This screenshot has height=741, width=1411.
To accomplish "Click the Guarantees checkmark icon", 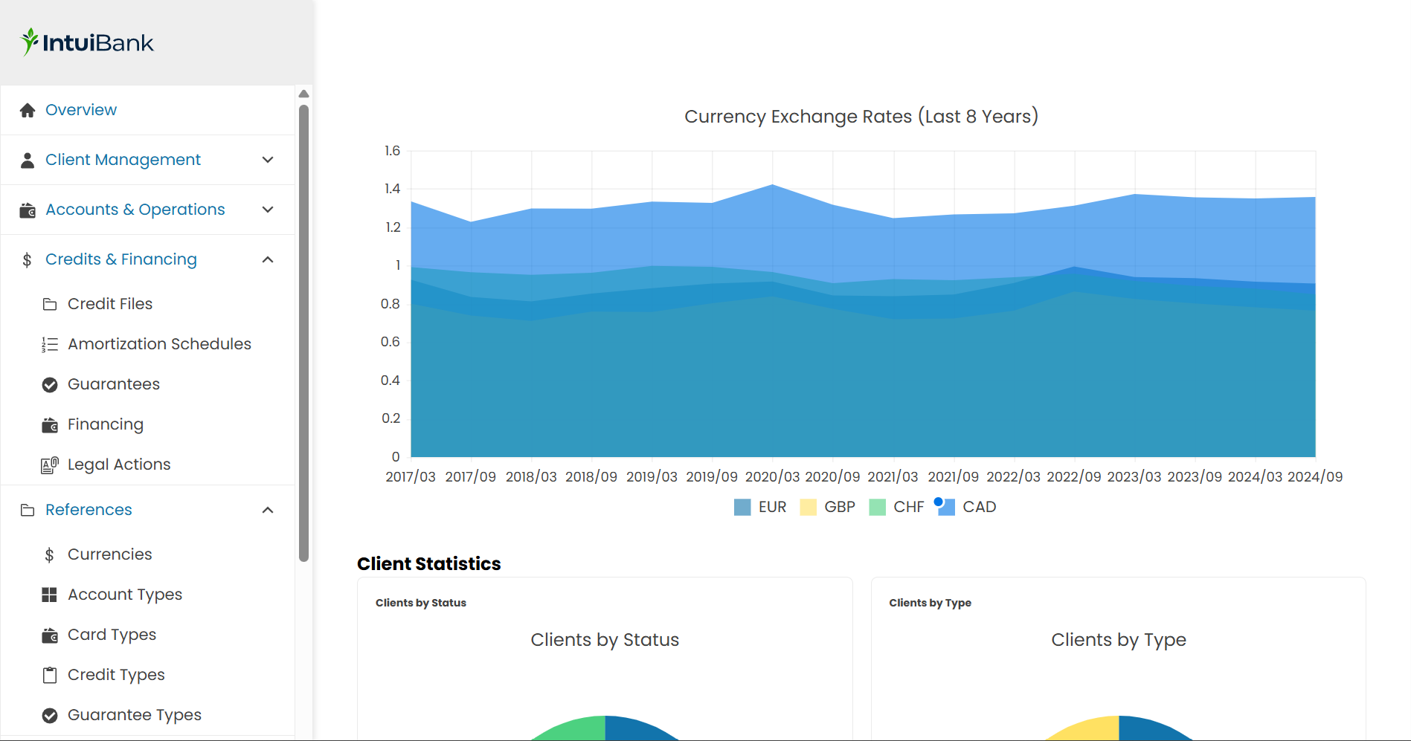I will coord(50,384).
